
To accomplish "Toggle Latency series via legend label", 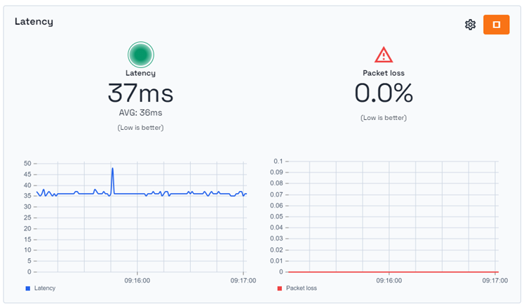I will [x=45, y=288].
